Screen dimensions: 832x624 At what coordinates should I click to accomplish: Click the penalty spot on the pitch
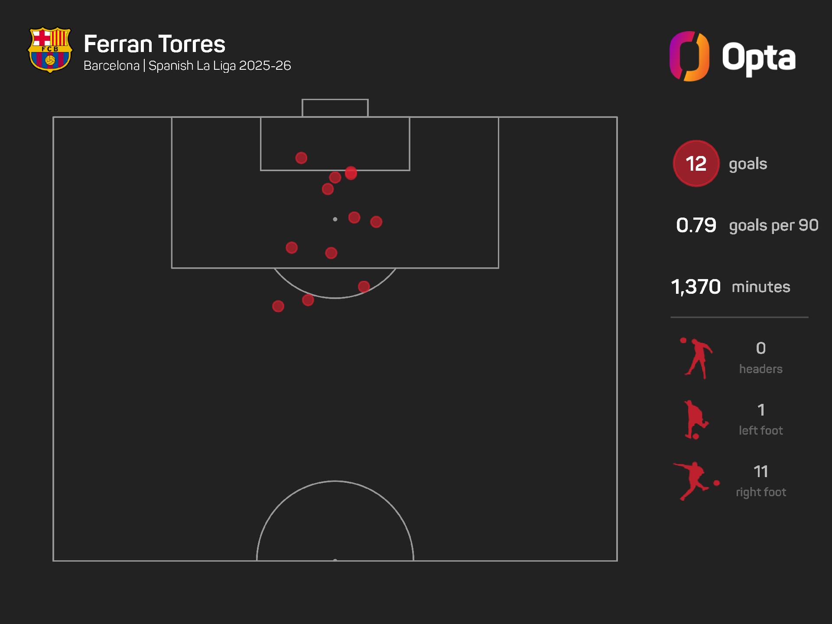click(335, 219)
